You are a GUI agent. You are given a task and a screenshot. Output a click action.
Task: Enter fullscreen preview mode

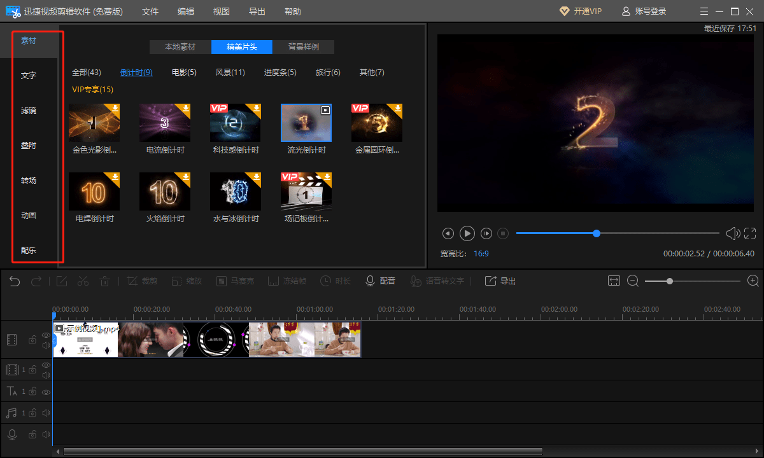750,233
